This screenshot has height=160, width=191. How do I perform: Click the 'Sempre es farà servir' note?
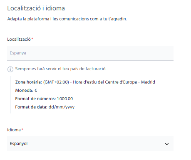[61, 69]
